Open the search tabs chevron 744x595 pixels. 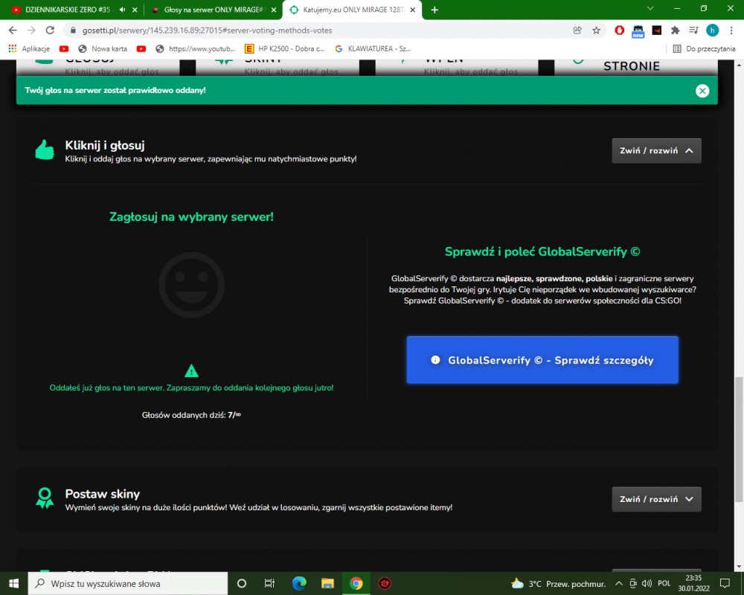coord(650,8)
